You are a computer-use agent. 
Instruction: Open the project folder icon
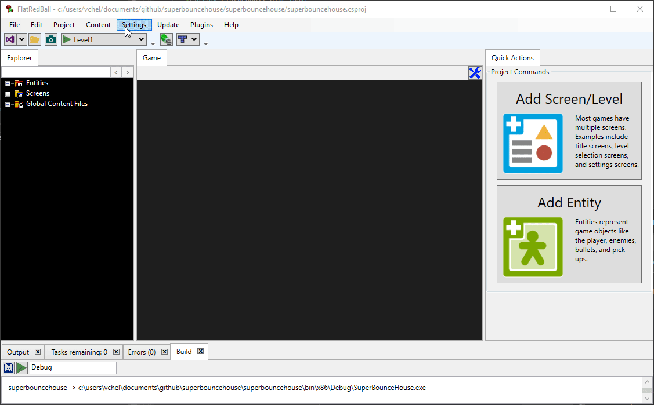point(35,39)
